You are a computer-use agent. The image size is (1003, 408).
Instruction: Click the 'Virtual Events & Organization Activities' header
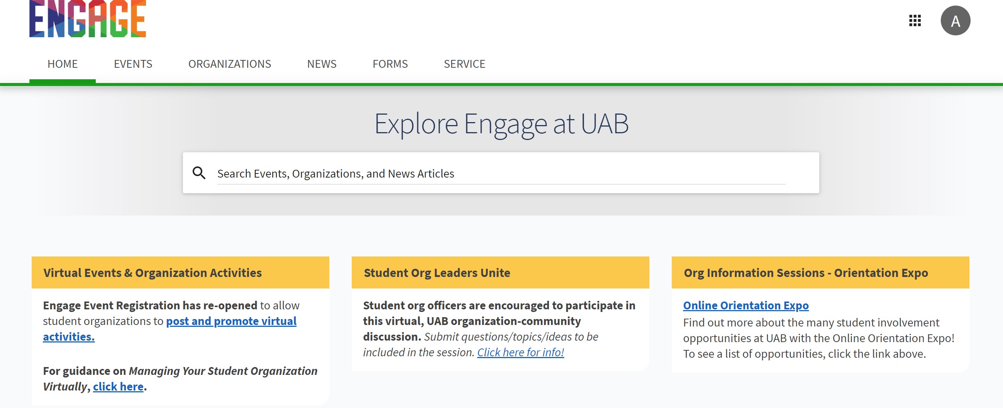coord(152,272)
